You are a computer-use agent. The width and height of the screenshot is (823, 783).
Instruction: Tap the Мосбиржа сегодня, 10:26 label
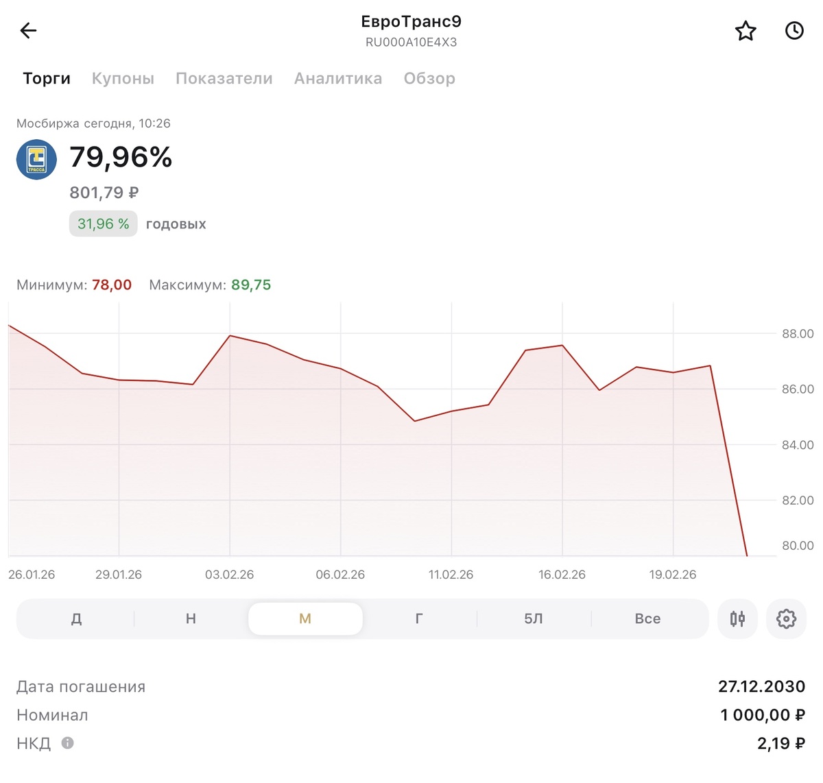tap(93, 123)
